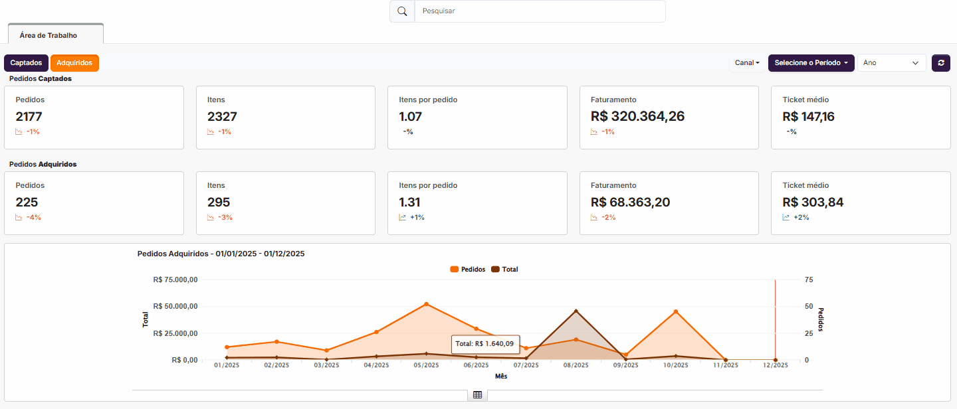Focus the Pesquisar search field
This screenshot has width=957, height=409.
click(540, 11)
